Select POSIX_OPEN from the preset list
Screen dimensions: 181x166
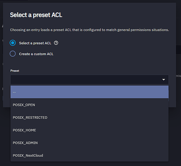89,105
